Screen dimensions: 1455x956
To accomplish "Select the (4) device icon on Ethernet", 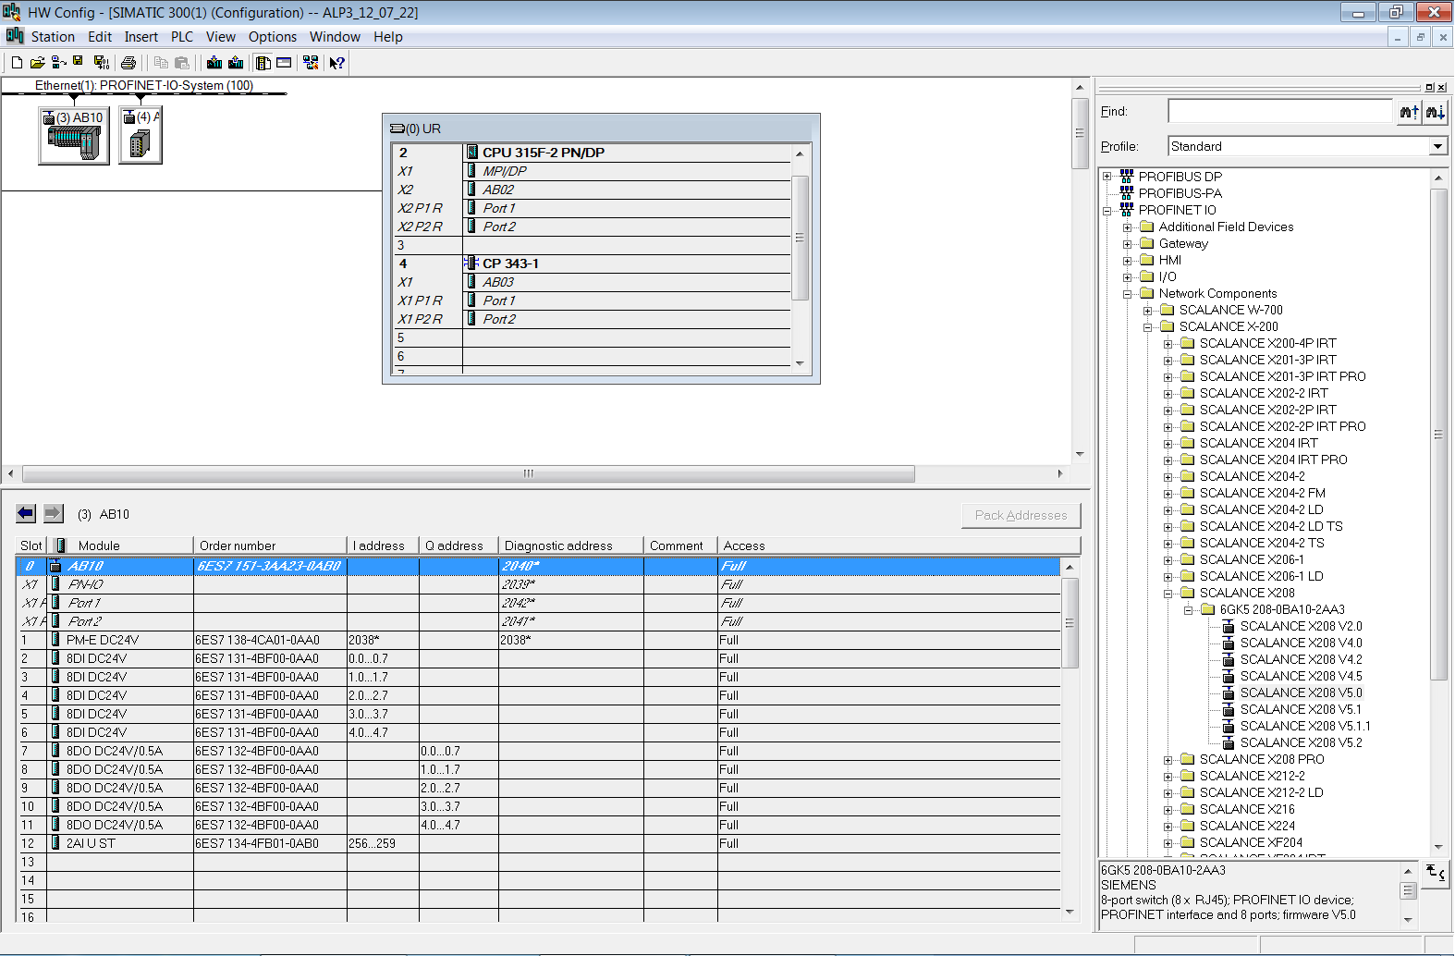I will coord(141,136).
